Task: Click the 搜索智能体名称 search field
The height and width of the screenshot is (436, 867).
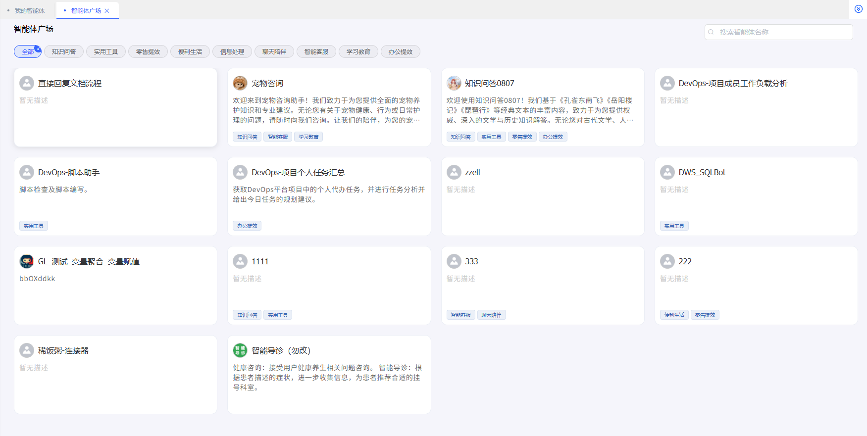Action: pyautogui.click(x=782, y=32)
